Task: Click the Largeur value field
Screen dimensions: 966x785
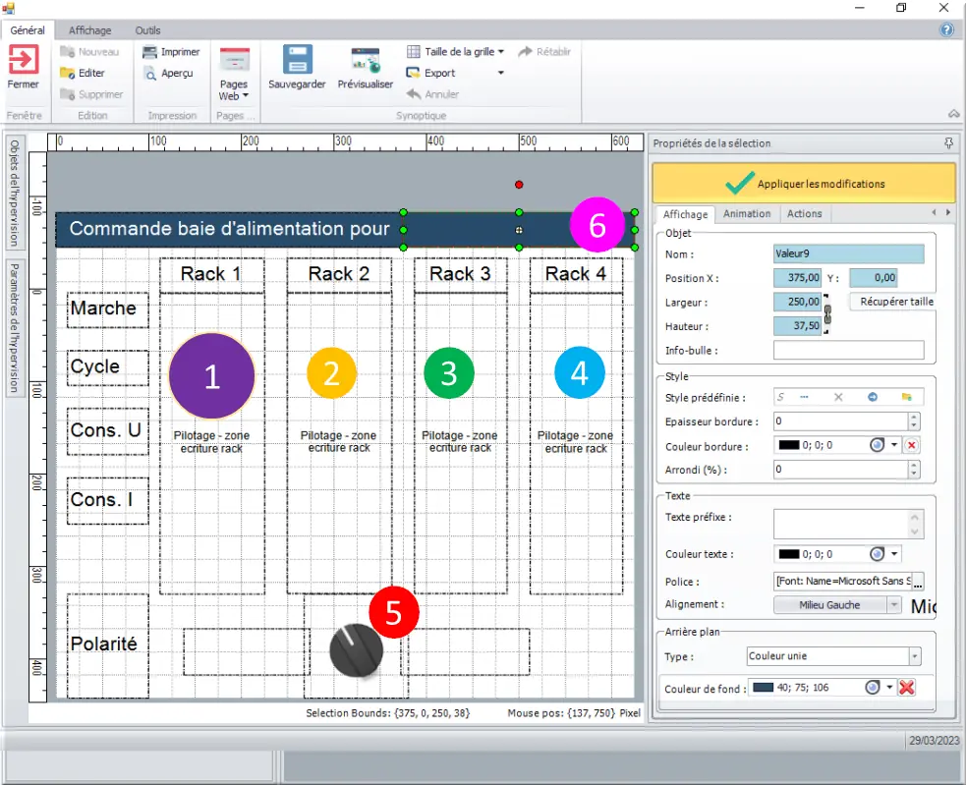Action: click(797, 302)
